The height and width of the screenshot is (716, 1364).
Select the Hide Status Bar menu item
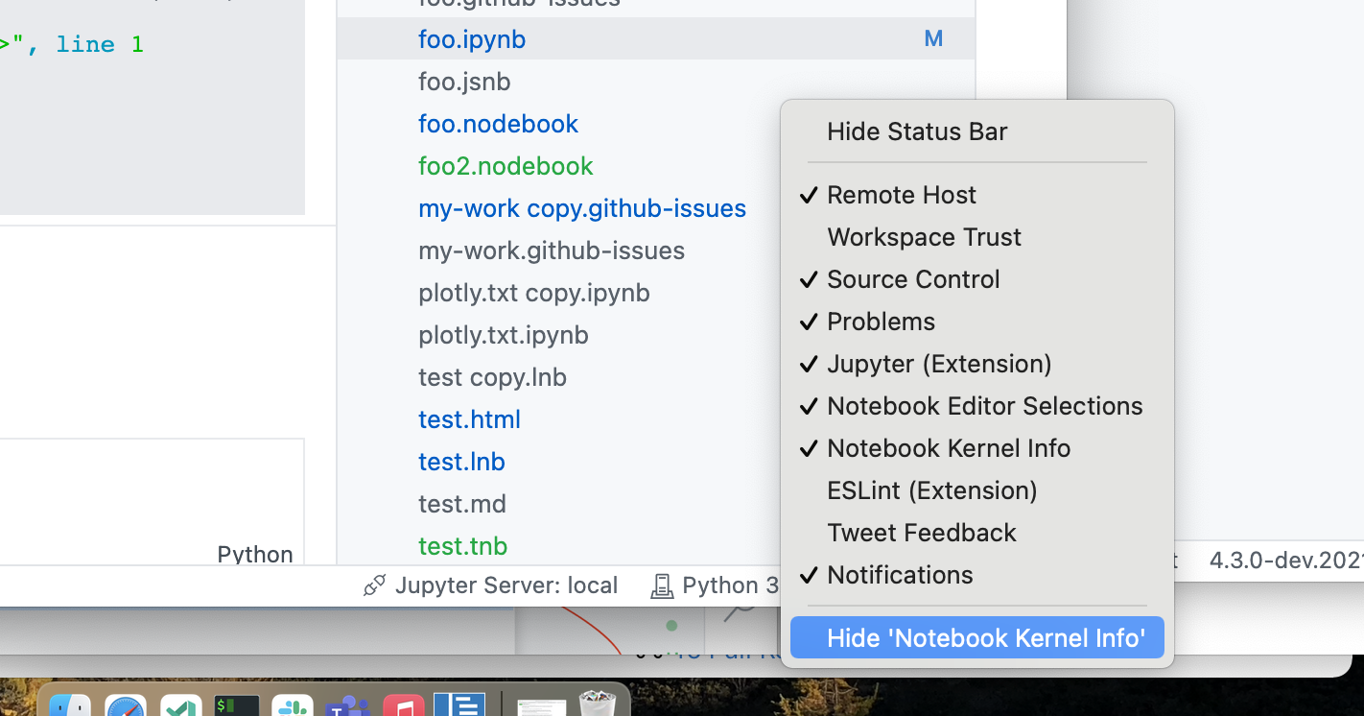tap(916, 131)
